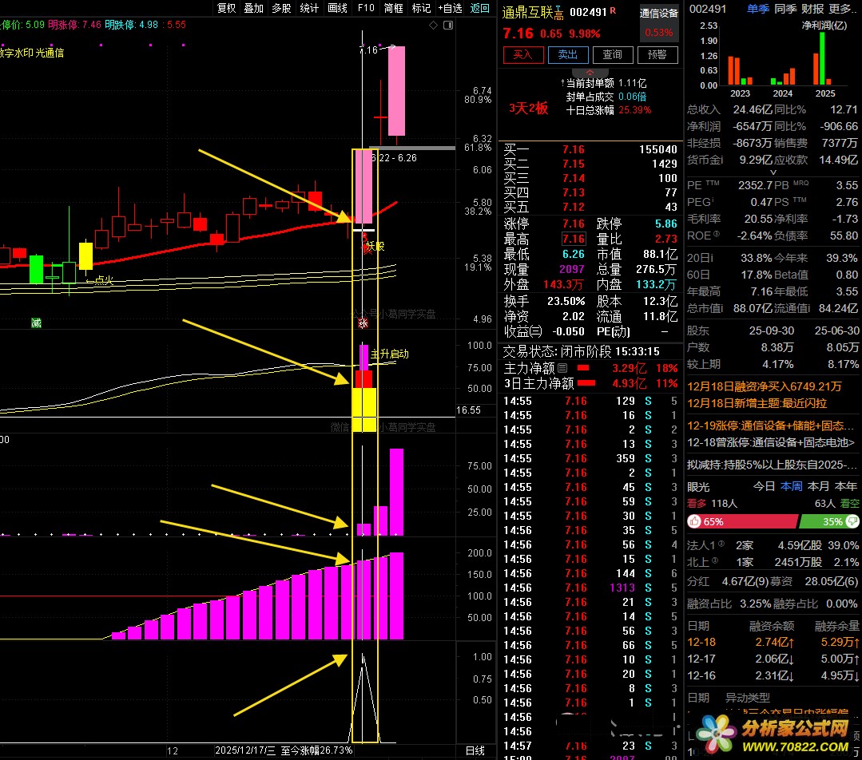Click the red 买入 buy button

click(523, 55)
